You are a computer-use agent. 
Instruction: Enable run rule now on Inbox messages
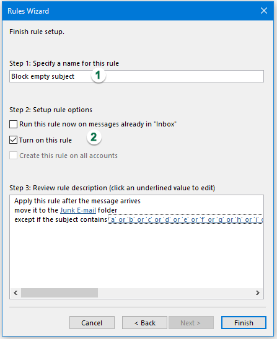[x=13, y=125]
